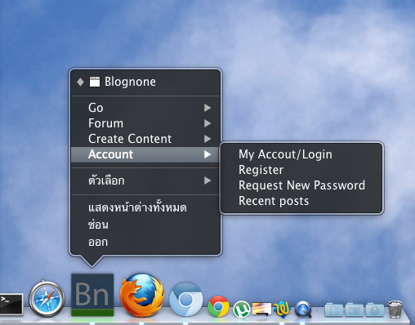Open the Go submenu
Screen dimensions: 415x325
tap(145, 108)
